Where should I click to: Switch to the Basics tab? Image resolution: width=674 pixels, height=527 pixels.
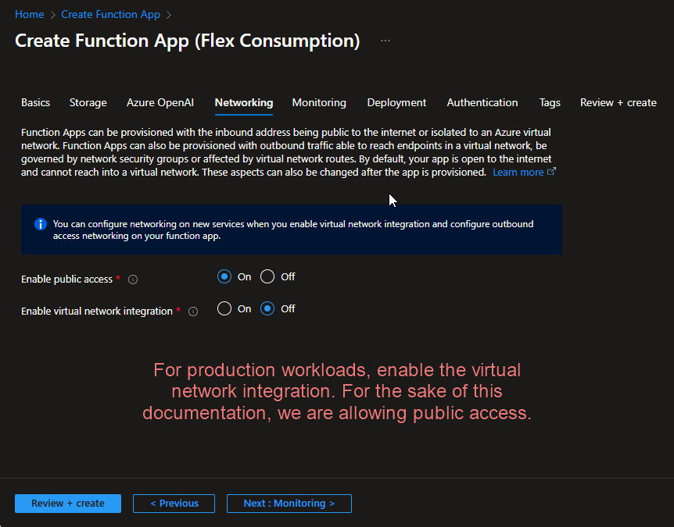tap(35, 102)
